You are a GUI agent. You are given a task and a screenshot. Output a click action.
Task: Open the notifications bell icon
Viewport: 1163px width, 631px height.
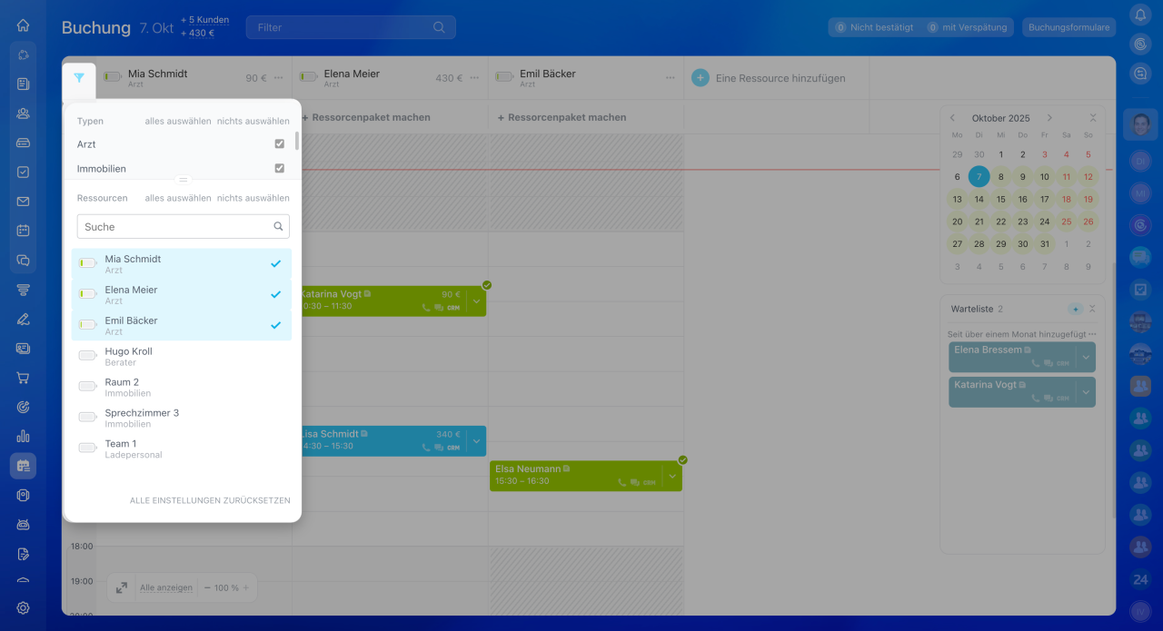(x=1140, y=14)
